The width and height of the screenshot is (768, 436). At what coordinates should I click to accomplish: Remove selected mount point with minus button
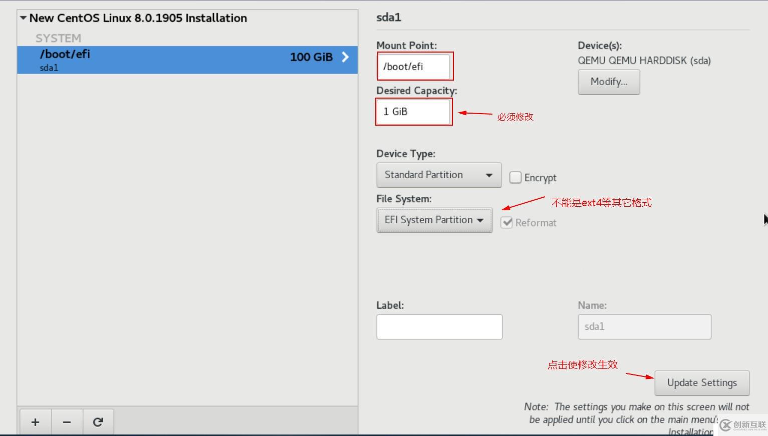[67, 422]
